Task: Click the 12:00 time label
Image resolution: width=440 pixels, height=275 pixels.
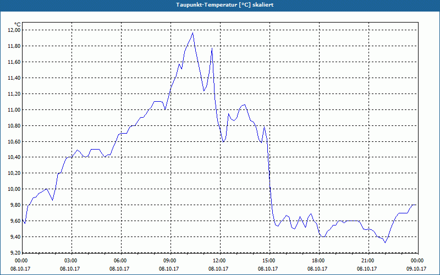Action: coord(220,261)
